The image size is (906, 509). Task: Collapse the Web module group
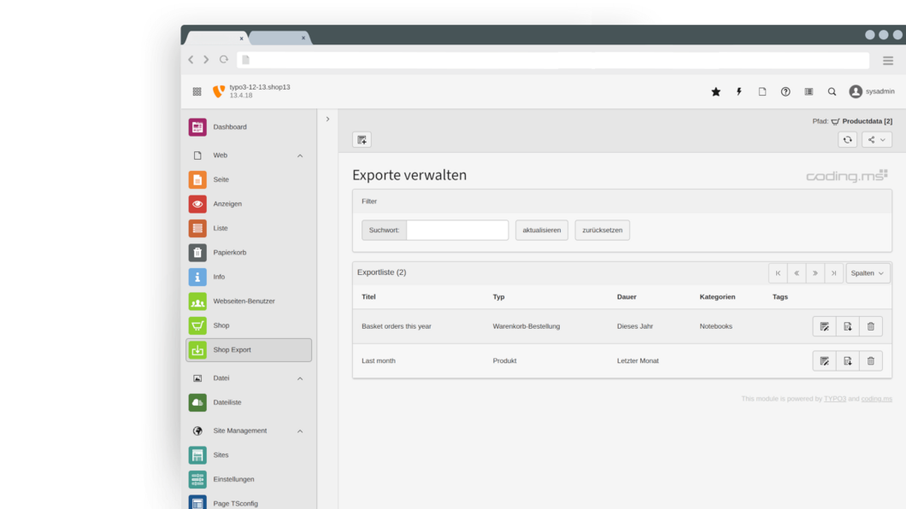pos(300,156)
